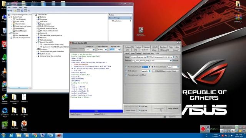This screenshot has height=138, width=246.
Task: Select the MI BL UnLock radio button
Action: tap(126, 71)
